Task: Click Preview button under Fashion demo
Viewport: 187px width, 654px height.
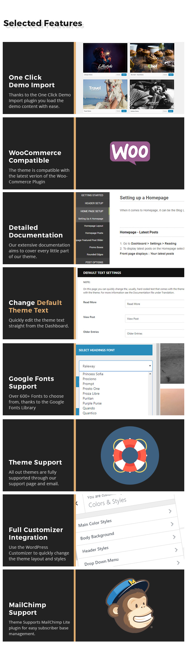Action: (165, 111)
